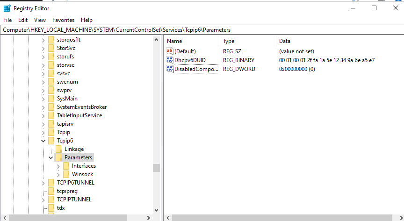Collapse the Tcpip6 tree node
Screen dimensions: 404x221
pyautogui.click(x=43, y=141)
